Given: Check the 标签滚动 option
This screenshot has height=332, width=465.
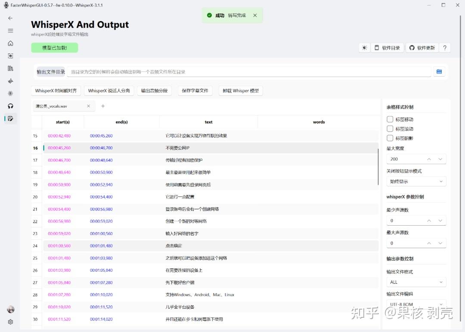Looking at the screenshot, I should (x=390, y=129).
